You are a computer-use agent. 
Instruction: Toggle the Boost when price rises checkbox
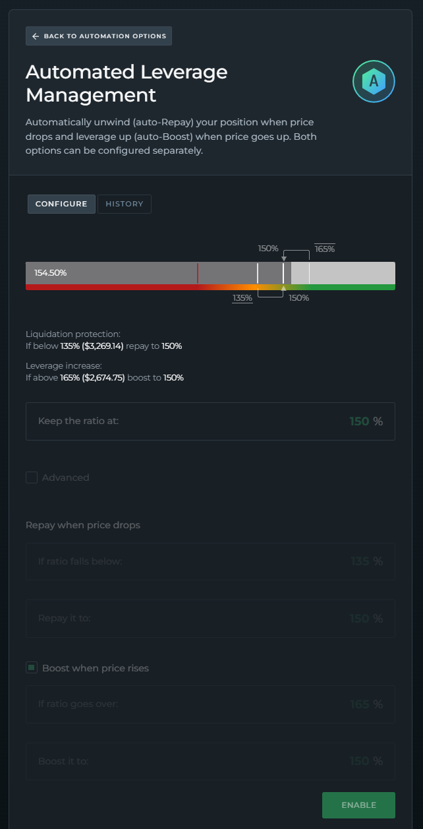(x=32, y=668)
